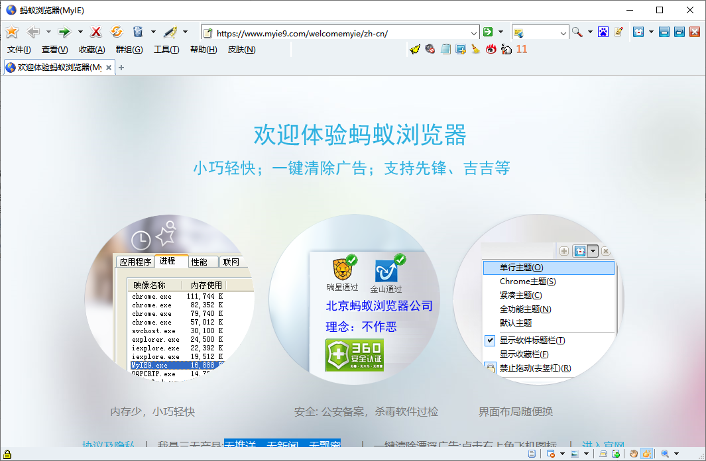The image size is (706, 461).
Task: Toggle the popup blocker icon in the status bar
Action: 550,454
